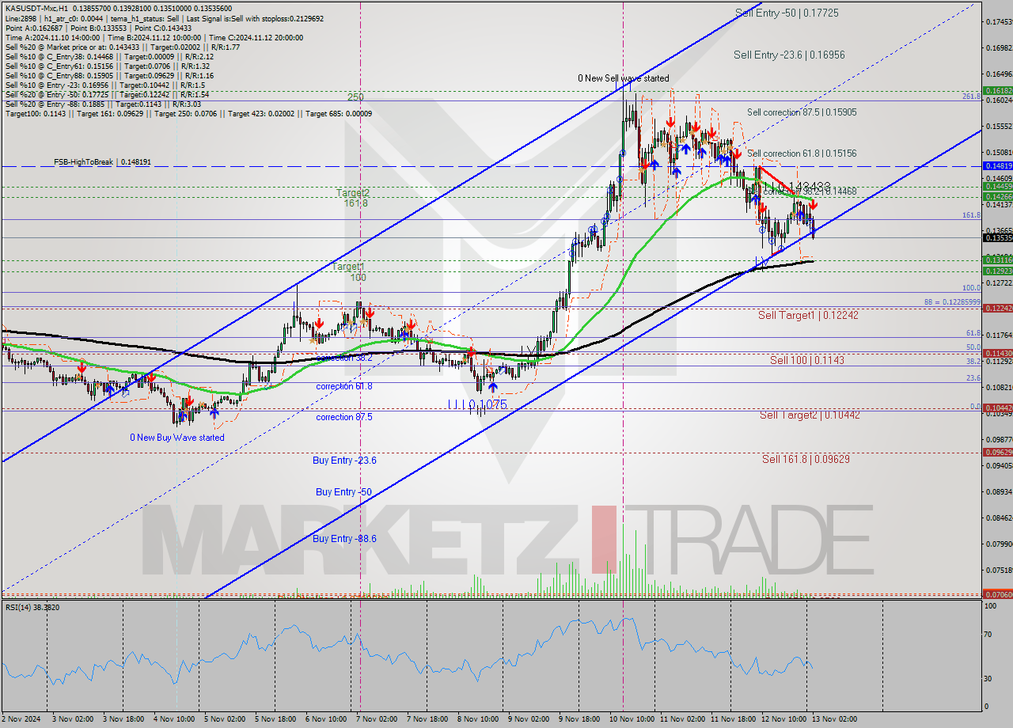The height and width of the screenshot is (728, 1013).
Task: Click the '4 Nov 10:00' time label
Action: coord(176,719)
